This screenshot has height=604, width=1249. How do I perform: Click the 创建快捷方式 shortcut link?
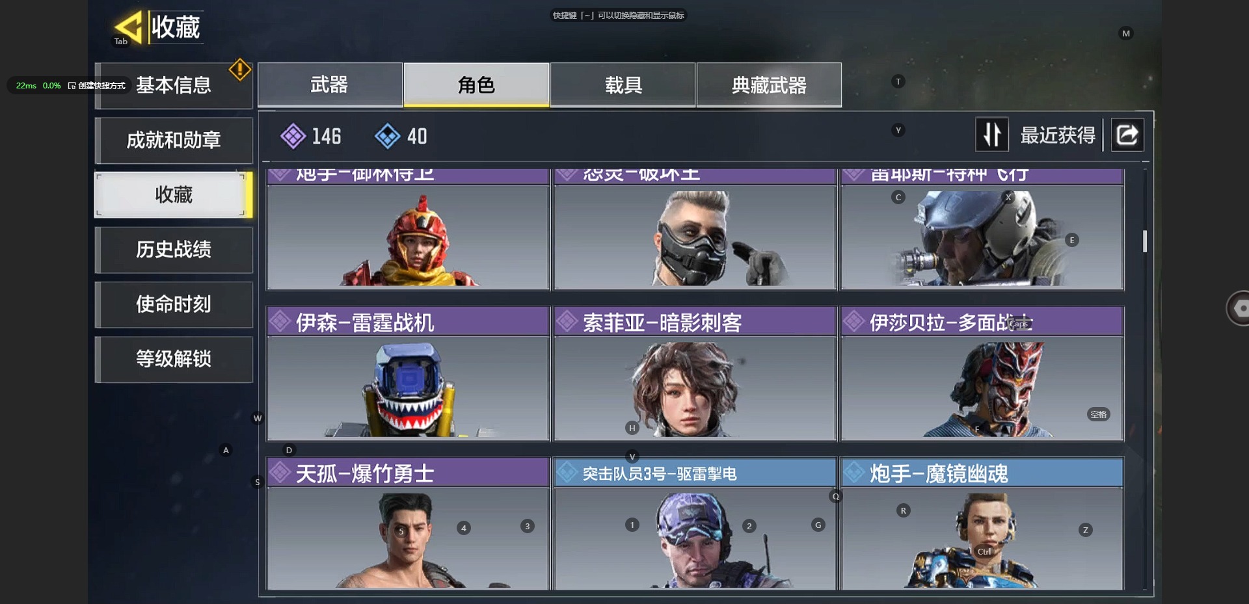[97, 86]
